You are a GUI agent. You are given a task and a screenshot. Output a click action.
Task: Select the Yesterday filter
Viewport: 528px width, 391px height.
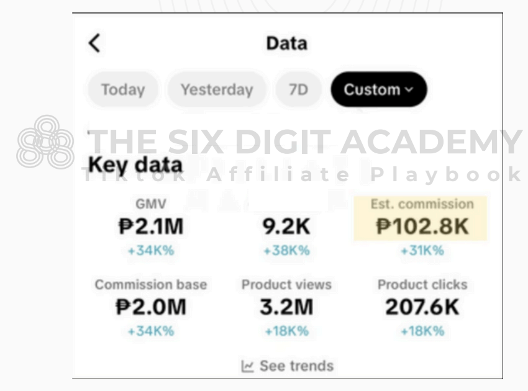[217, 89]
